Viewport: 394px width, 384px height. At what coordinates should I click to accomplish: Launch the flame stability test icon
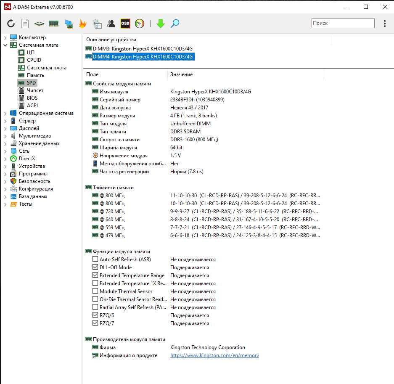coord(82,24)
